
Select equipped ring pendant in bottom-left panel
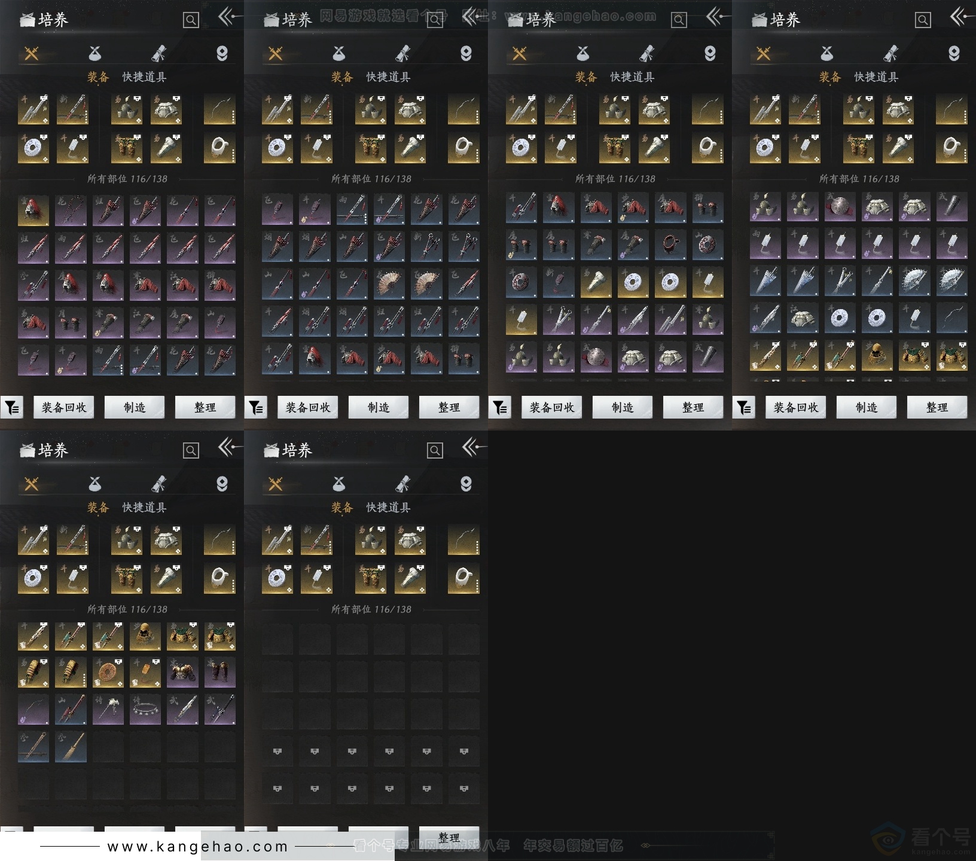coord(219,578)
